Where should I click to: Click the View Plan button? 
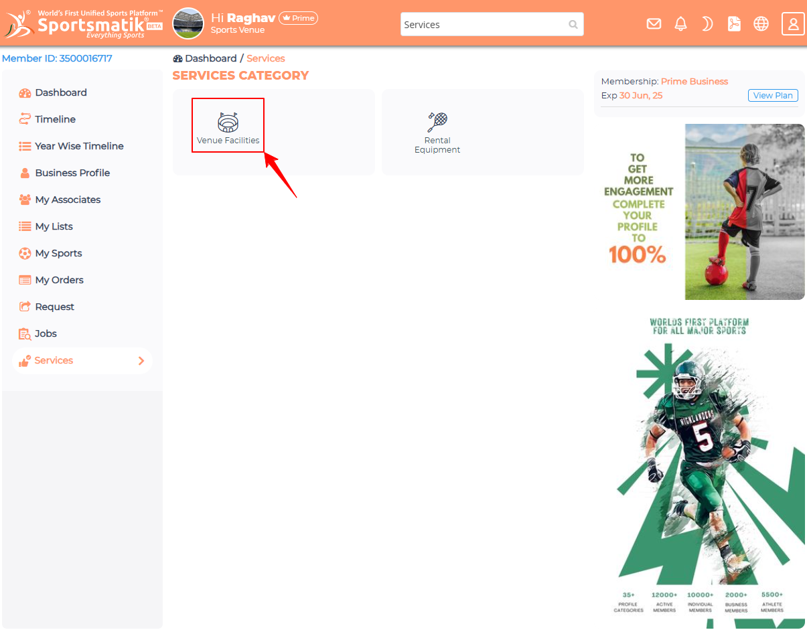click(x=773, y=96)
